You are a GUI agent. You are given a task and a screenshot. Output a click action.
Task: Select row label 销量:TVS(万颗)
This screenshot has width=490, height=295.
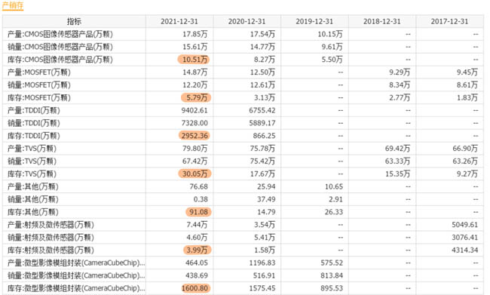coord(32,161)
